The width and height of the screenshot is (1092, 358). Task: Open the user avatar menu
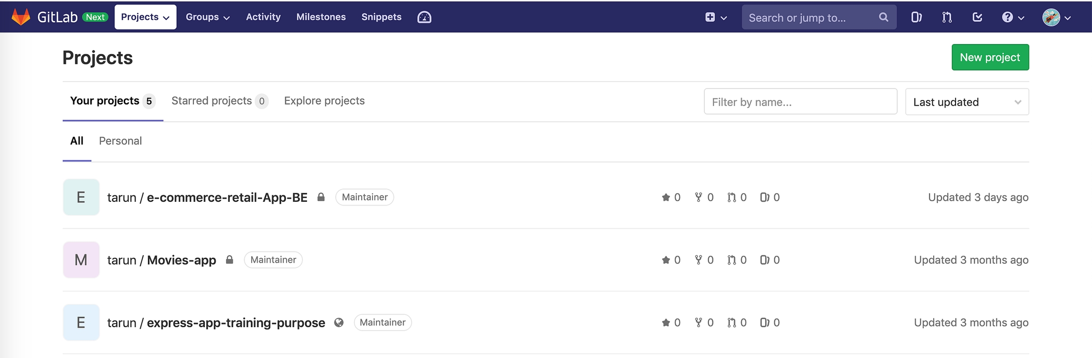[x=1056, y=18]
